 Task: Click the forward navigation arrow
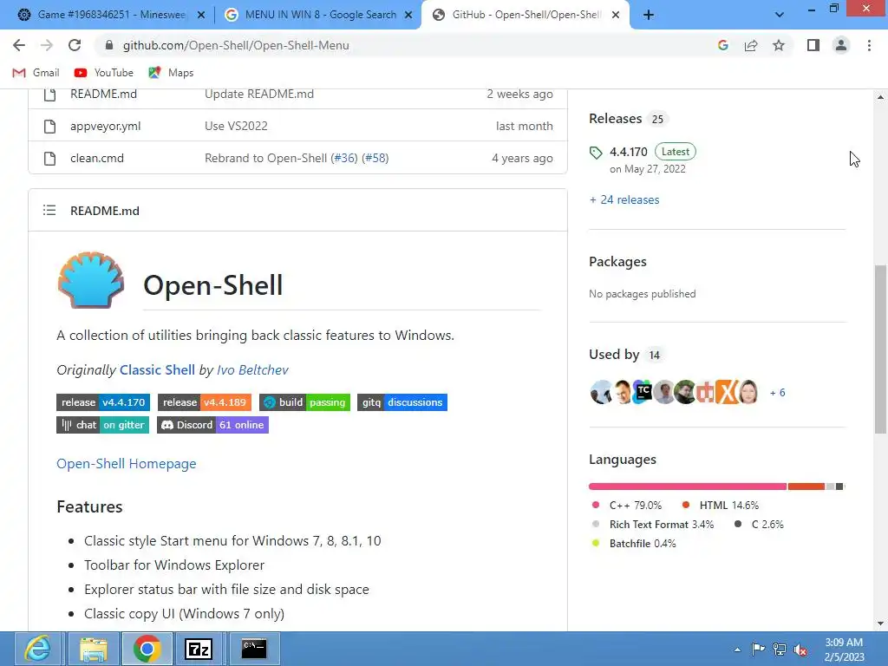[47, 45]
